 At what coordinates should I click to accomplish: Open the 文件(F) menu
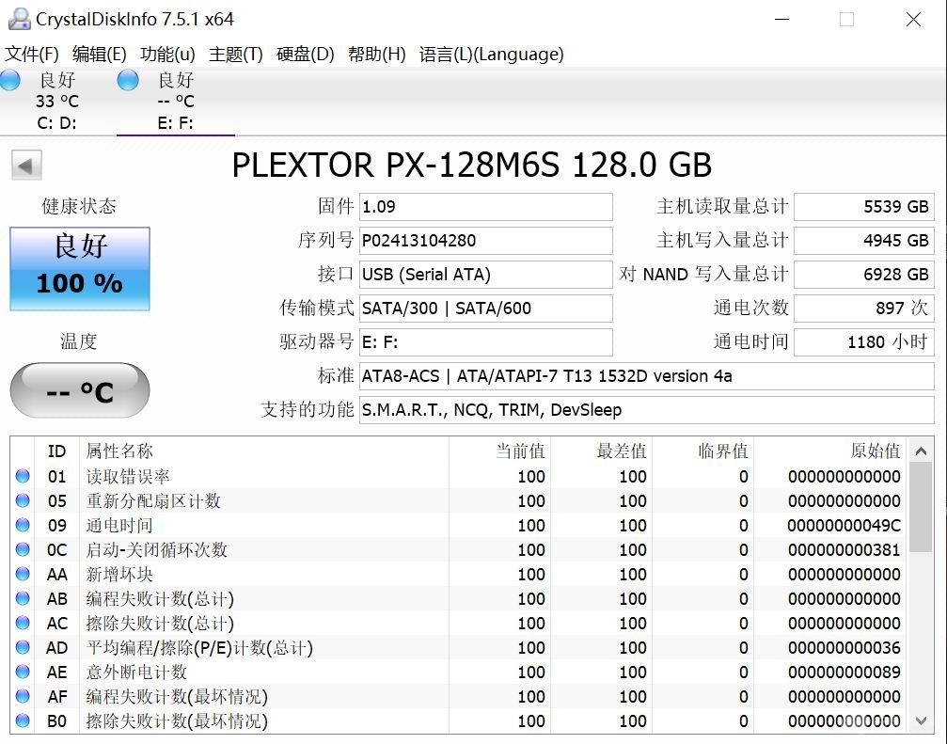(32, 55)
